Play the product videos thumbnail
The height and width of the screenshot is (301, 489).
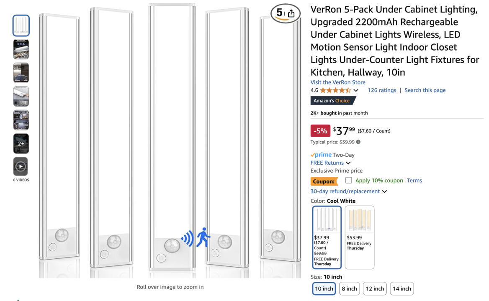(x=21, y=166)
